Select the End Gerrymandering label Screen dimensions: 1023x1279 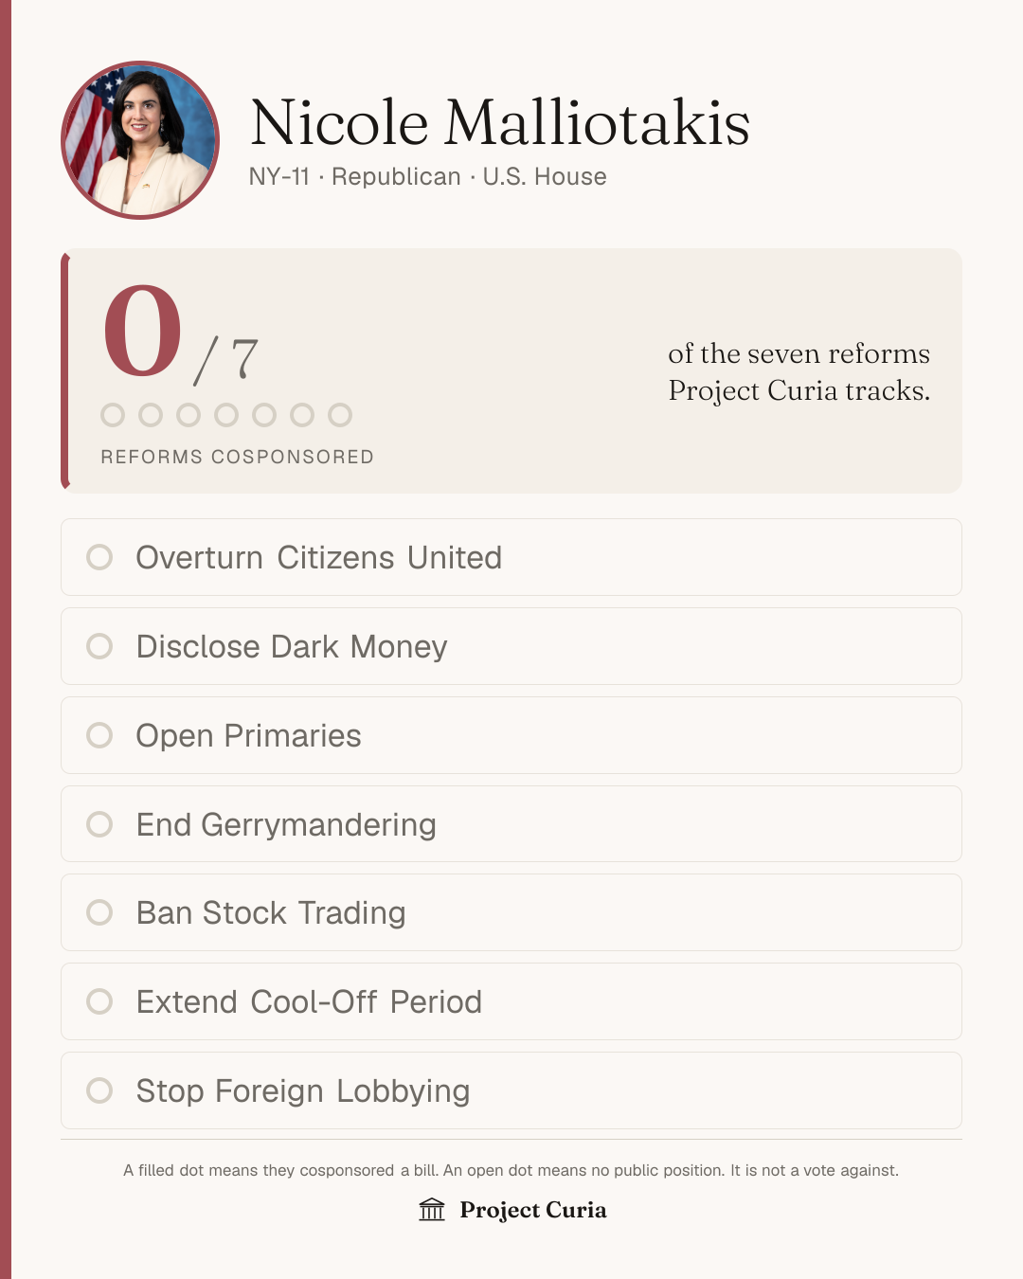point(286,825)
